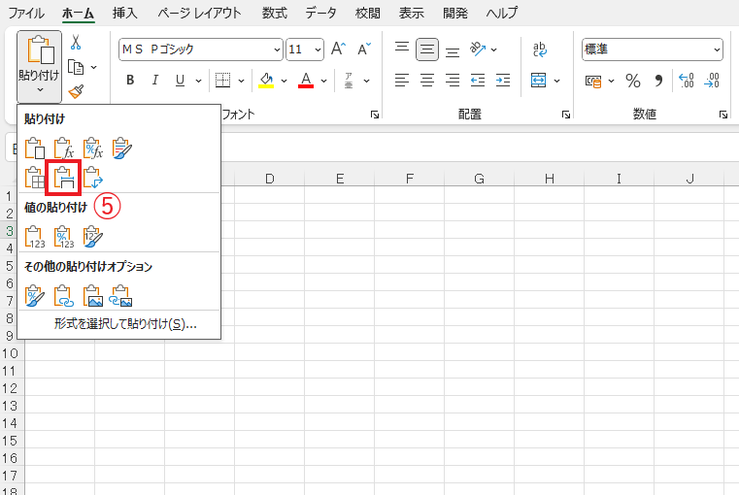This screenshot has width=739, height=495.
Task: Toggle merge and center cells
Action: (538, 80)
